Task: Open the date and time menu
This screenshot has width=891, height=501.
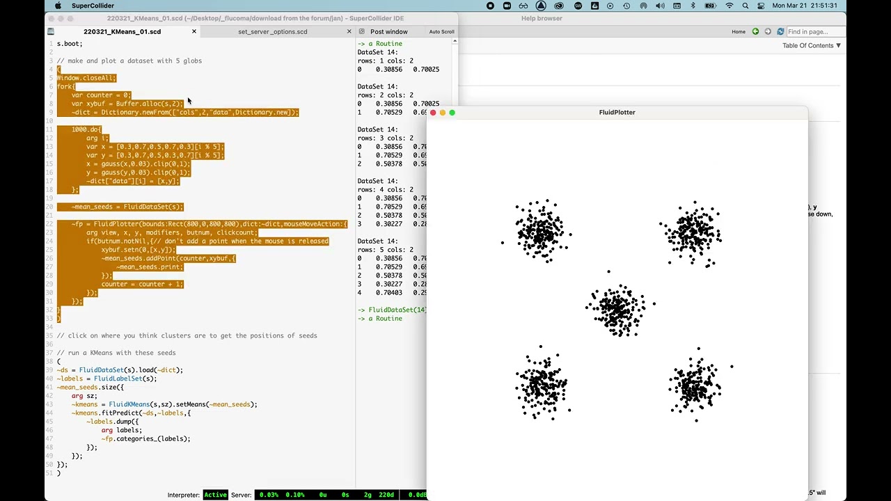Action: 805,6
